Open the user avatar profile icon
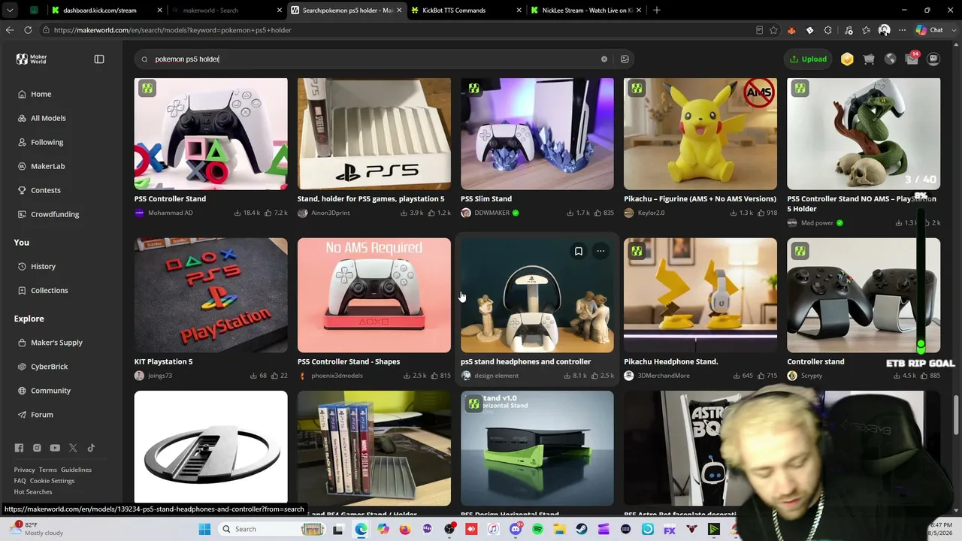This screenshot has height=541, width=962. [933, 59]
